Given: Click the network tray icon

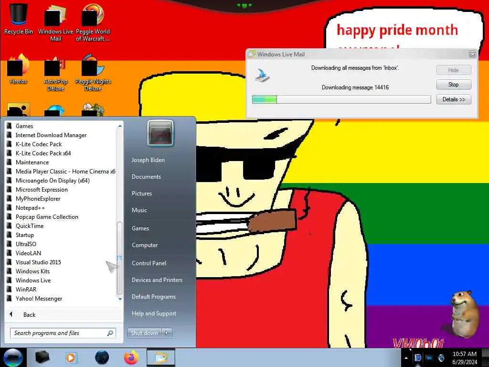Looking at the screenshot, I should pos(429,358).
